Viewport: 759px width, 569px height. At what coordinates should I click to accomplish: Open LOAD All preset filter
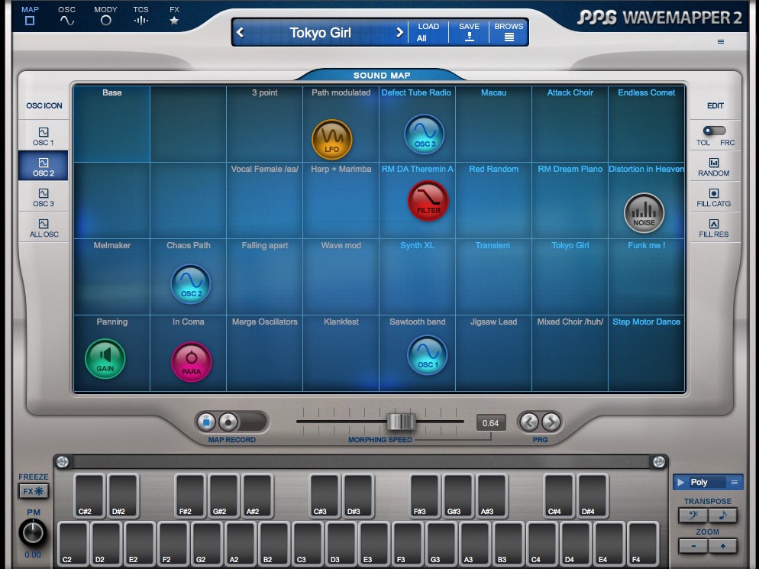(x=428, y=32)
